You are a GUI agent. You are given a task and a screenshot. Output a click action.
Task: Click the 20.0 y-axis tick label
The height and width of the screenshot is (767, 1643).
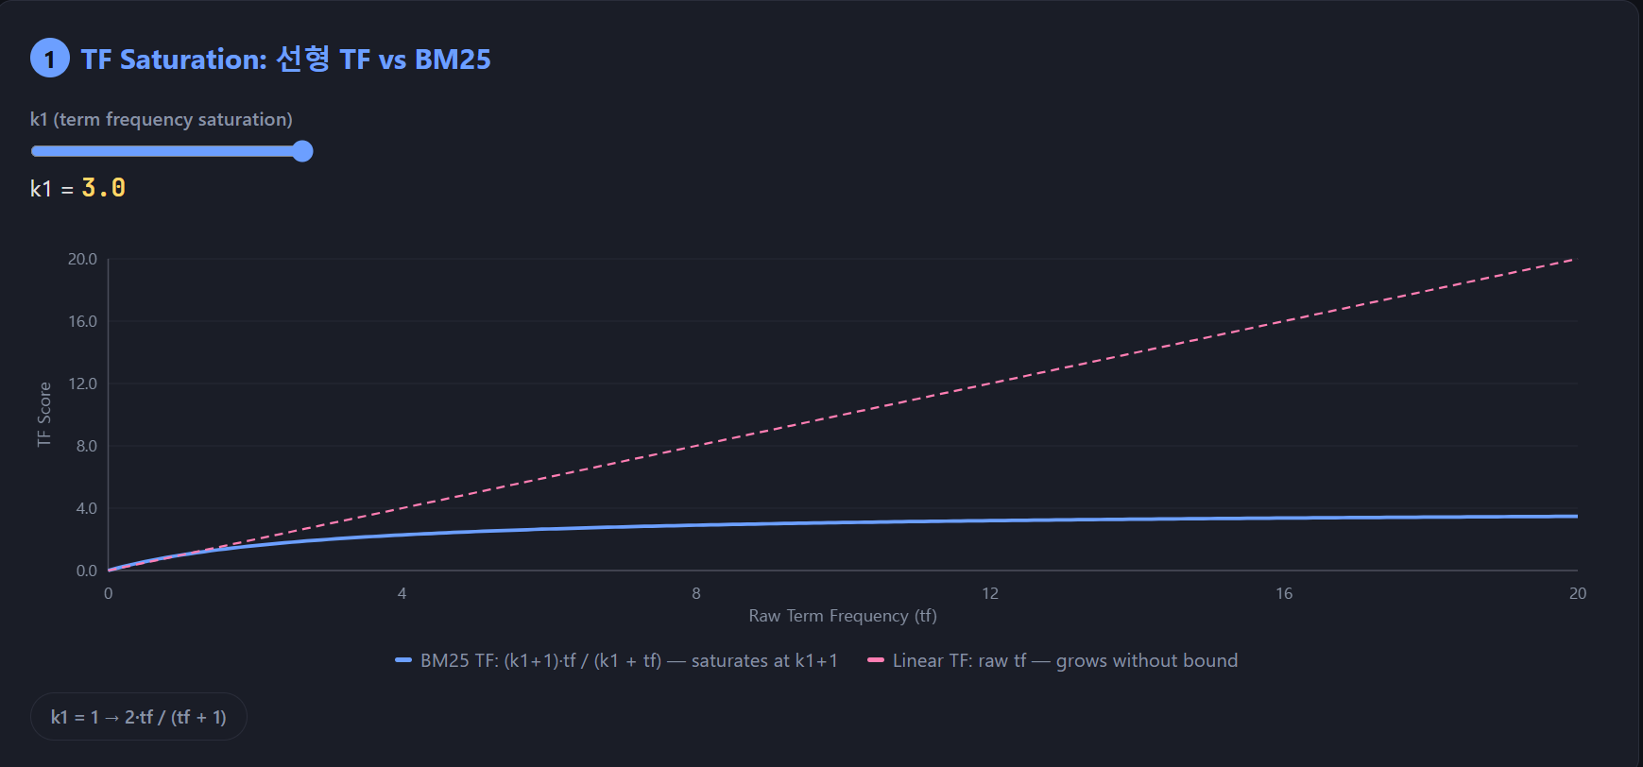82,259
